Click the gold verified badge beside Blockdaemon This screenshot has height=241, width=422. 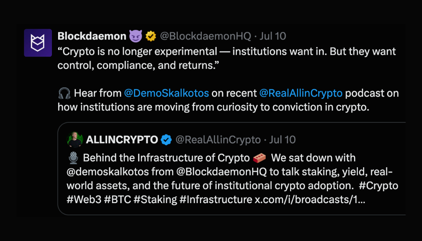pyautogui.click(x=150, y=36)
